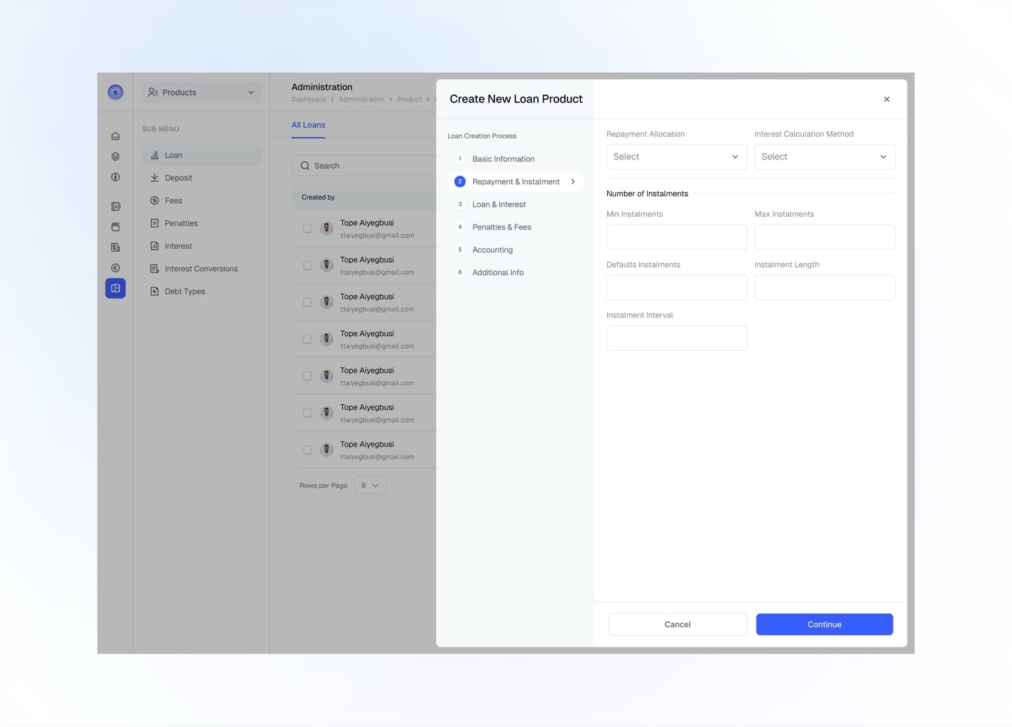1012x727 pixels.
Task: Go to Penalties & Fees step
Action: click(x=502, y=227)
